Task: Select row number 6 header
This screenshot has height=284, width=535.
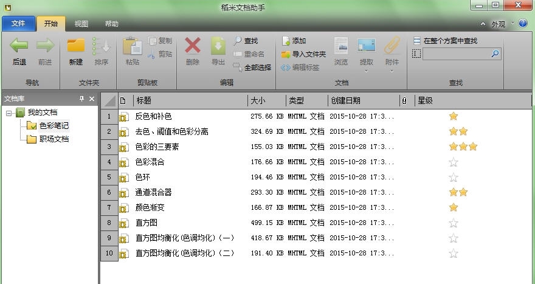Action: coord(109,192)
